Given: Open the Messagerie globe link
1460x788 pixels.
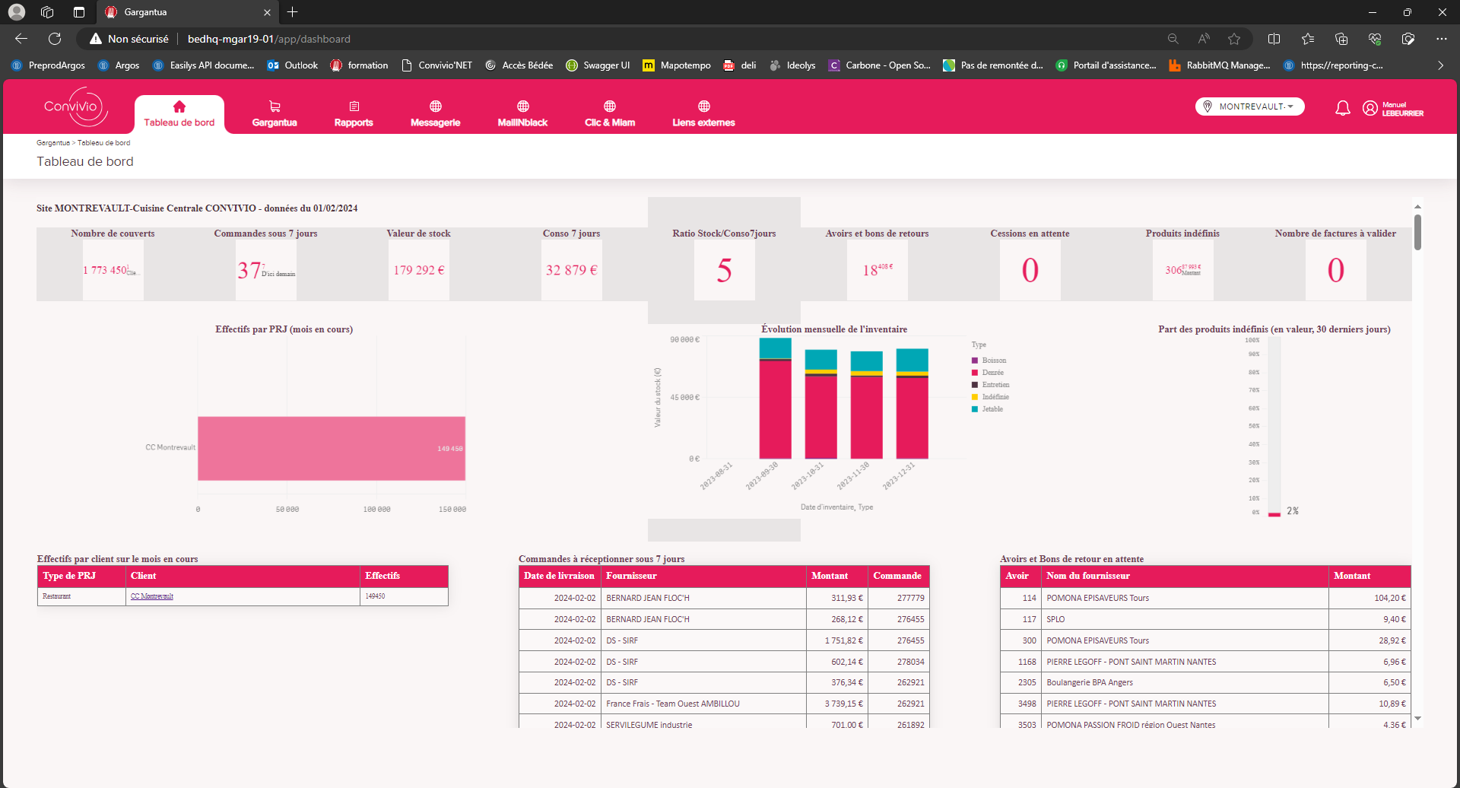Looking at the screenshot, I should tap(436, 113).
